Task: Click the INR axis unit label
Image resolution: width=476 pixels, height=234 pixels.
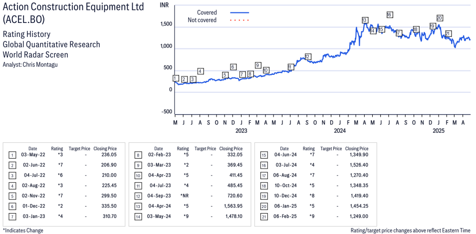Action: pyautogui.click(x=164, y=5)
